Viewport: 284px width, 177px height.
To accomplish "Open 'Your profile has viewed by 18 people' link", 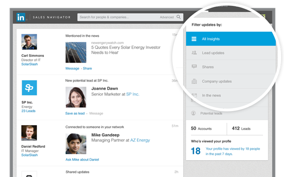I will coord(233,151).
